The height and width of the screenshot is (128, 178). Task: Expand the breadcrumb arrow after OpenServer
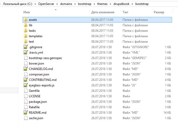[57, 4]
